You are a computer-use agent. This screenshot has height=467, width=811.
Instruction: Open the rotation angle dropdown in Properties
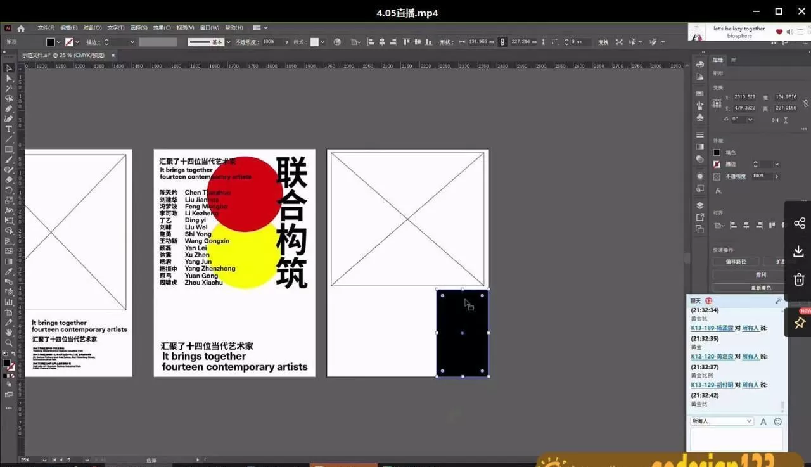[x=750, y=119]
